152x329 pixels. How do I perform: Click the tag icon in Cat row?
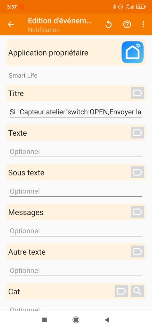coord(121,291)
